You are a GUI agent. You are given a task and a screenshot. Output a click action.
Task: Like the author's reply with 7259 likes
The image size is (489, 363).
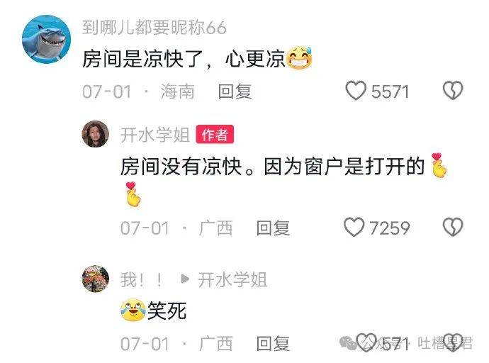(354, 227)
